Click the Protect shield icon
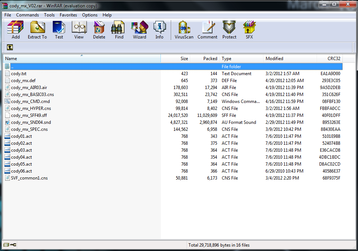Viewport: 358px width, 251px height. pyautogui.click(x=229, y=30)
